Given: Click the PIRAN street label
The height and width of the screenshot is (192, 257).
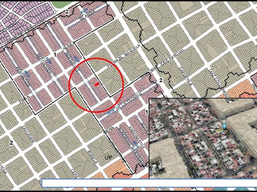Looking at the screenshot, I should 24,99.
